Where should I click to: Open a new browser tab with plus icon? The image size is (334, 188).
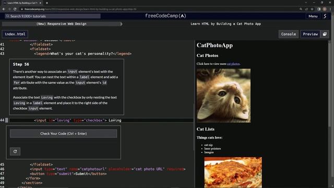coord(47,3)
